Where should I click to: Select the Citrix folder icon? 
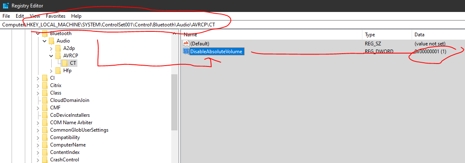point(45,85)
